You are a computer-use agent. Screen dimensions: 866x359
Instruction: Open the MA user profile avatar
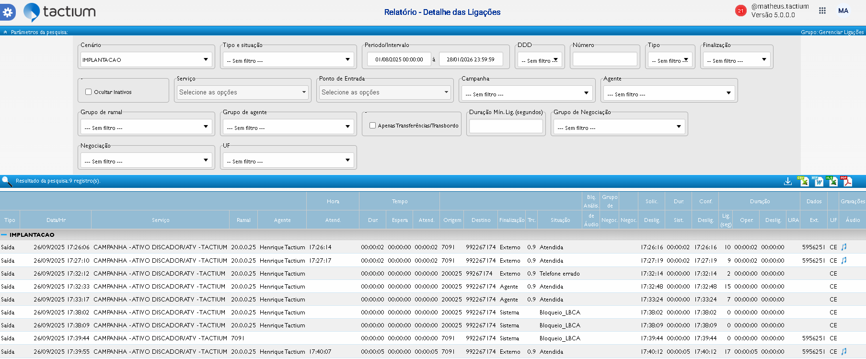pos(843,11)
